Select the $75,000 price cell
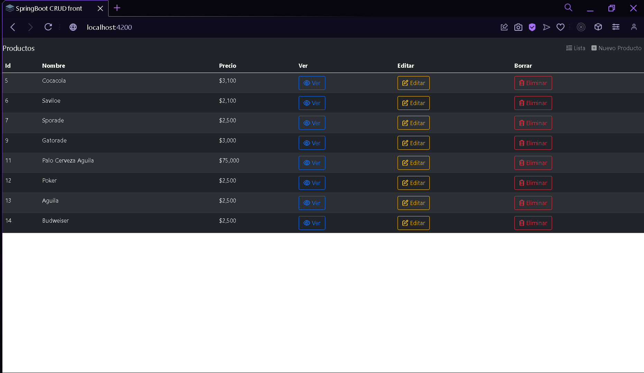The image size is (644, 373). [x=229, y=160]
